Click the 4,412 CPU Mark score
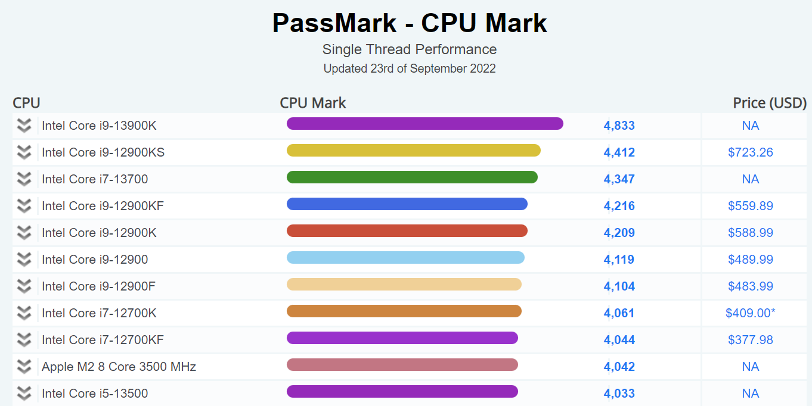Viewport: 812px width, 406px height. click(619, 152)
